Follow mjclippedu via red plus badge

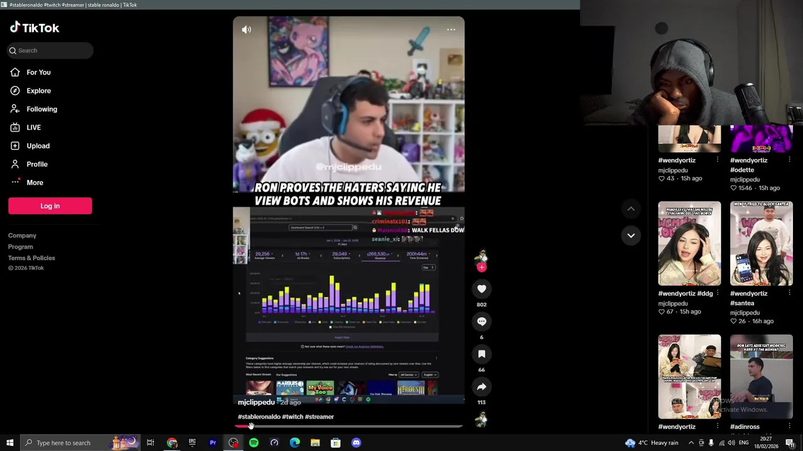[481, 267]
